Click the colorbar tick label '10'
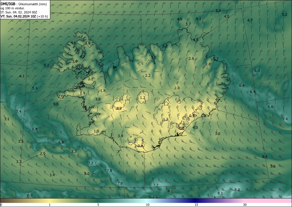This screenshot has height=207, width=292. tap(147, 205)
